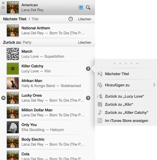Select the Lucky Ones song title
The image size is (157, 160).
31,96
